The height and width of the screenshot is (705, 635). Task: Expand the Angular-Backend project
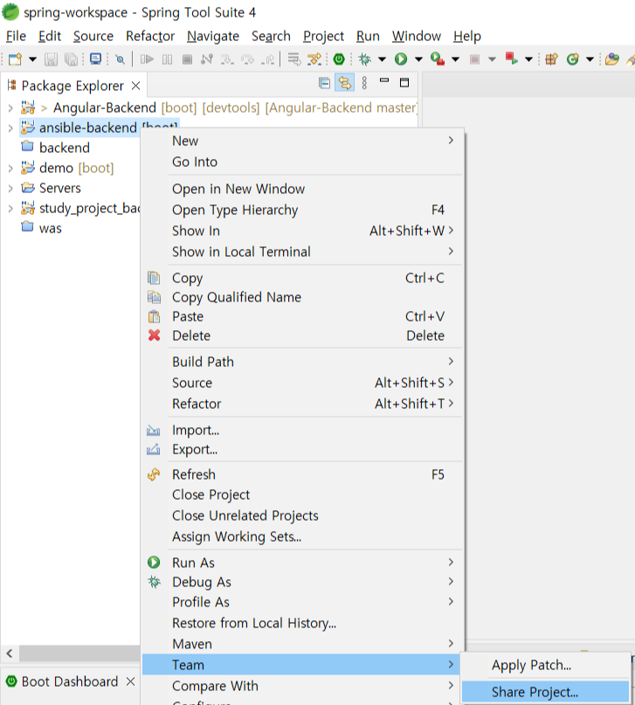[10, 108]
